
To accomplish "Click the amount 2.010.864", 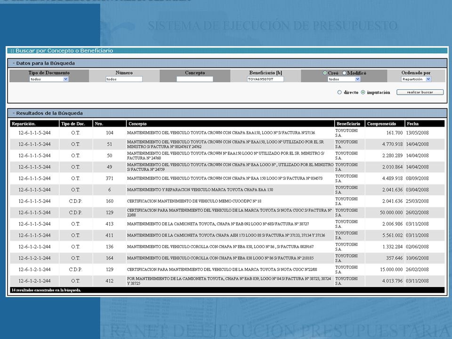I will click(x=392, y=167).
